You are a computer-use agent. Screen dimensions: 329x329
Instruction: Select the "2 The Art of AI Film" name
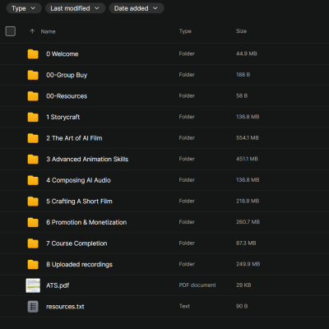(x=74, y=138)
